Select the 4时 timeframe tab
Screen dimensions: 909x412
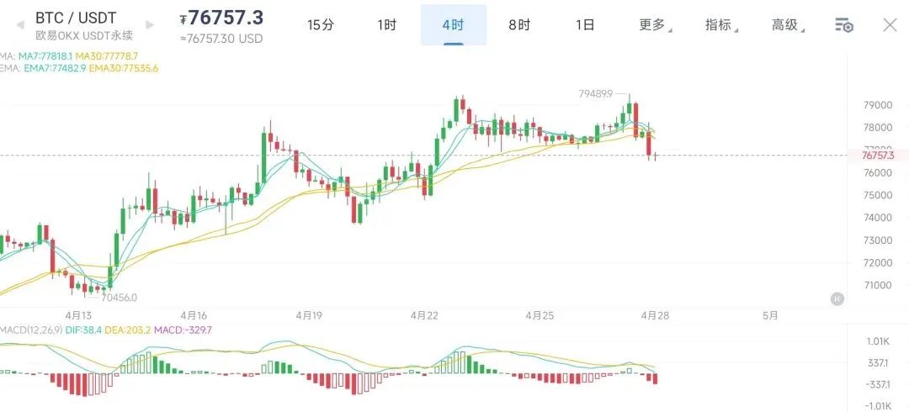click(x=453, y=25)
